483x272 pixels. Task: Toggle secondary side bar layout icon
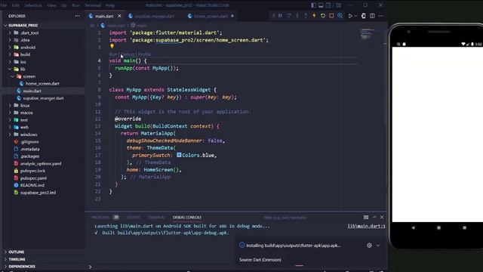pos(329,5)
